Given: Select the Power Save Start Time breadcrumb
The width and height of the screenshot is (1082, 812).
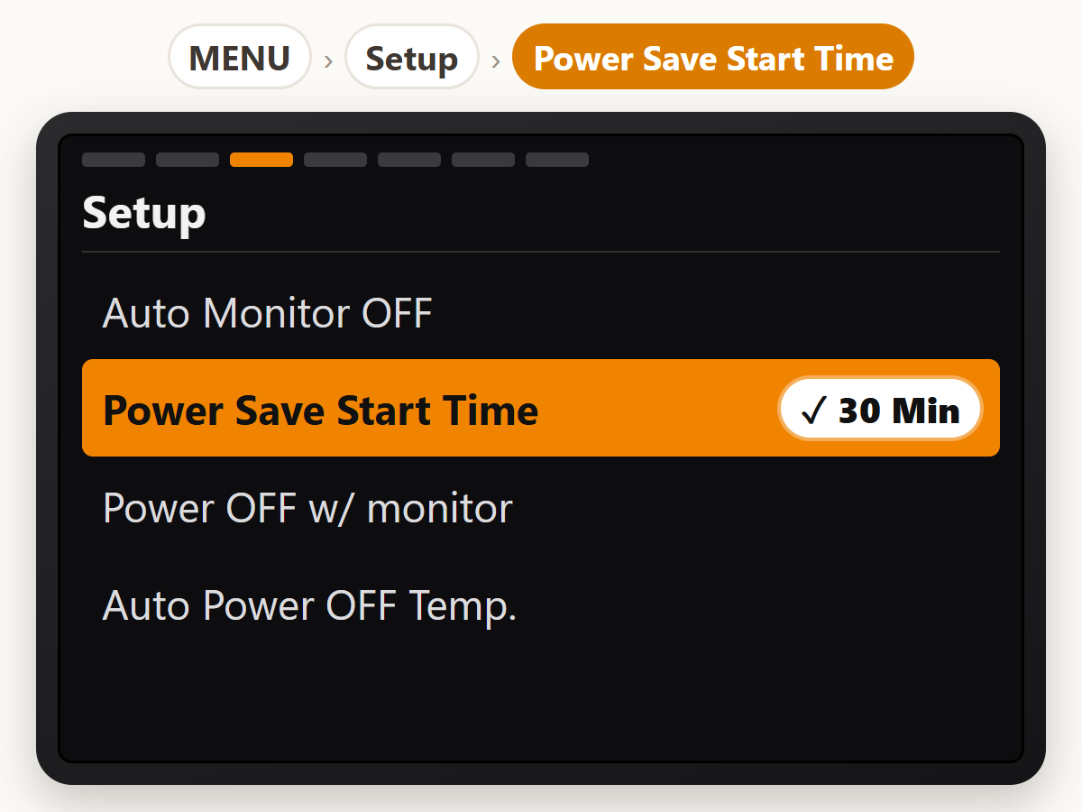Looking at the screenshot, I should (x=713, y=57).
